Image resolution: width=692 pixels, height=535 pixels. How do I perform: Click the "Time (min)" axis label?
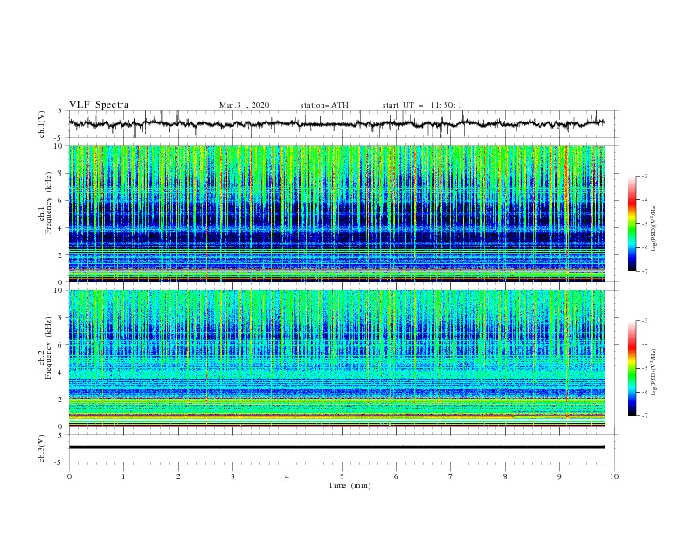(x=349, y=485)
